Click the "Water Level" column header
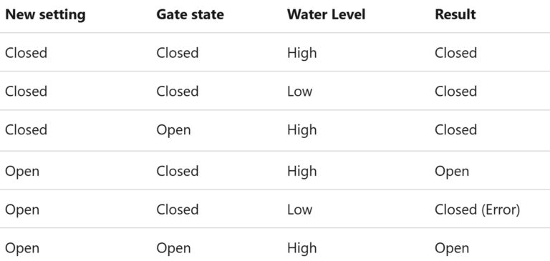The height and width of the screenshot is (261, 550). 327,15
